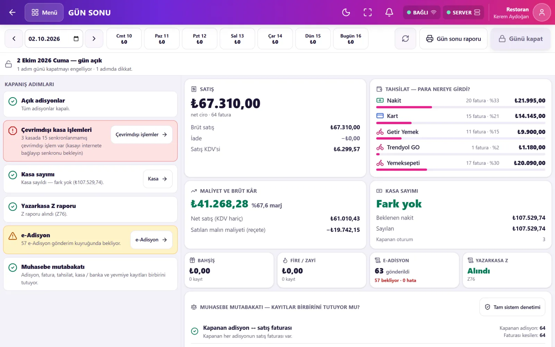The width and height of the screenshot is (555, 347).
Task: Go to previous day arrow
Action: [14, 39]
